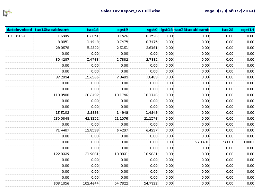Click the 608.1356 taxable amount cell
Image resolution: width=261 pixels, height=188 pixels.
click(x=61, y=183)
